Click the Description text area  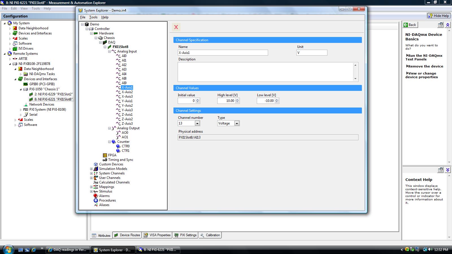pos(268,72)
